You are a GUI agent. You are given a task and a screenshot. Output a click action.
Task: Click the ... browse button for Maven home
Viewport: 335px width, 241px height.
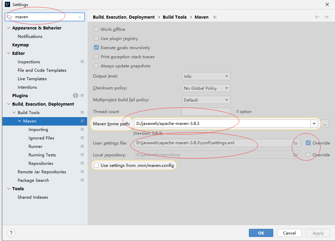tap(325, 124)
